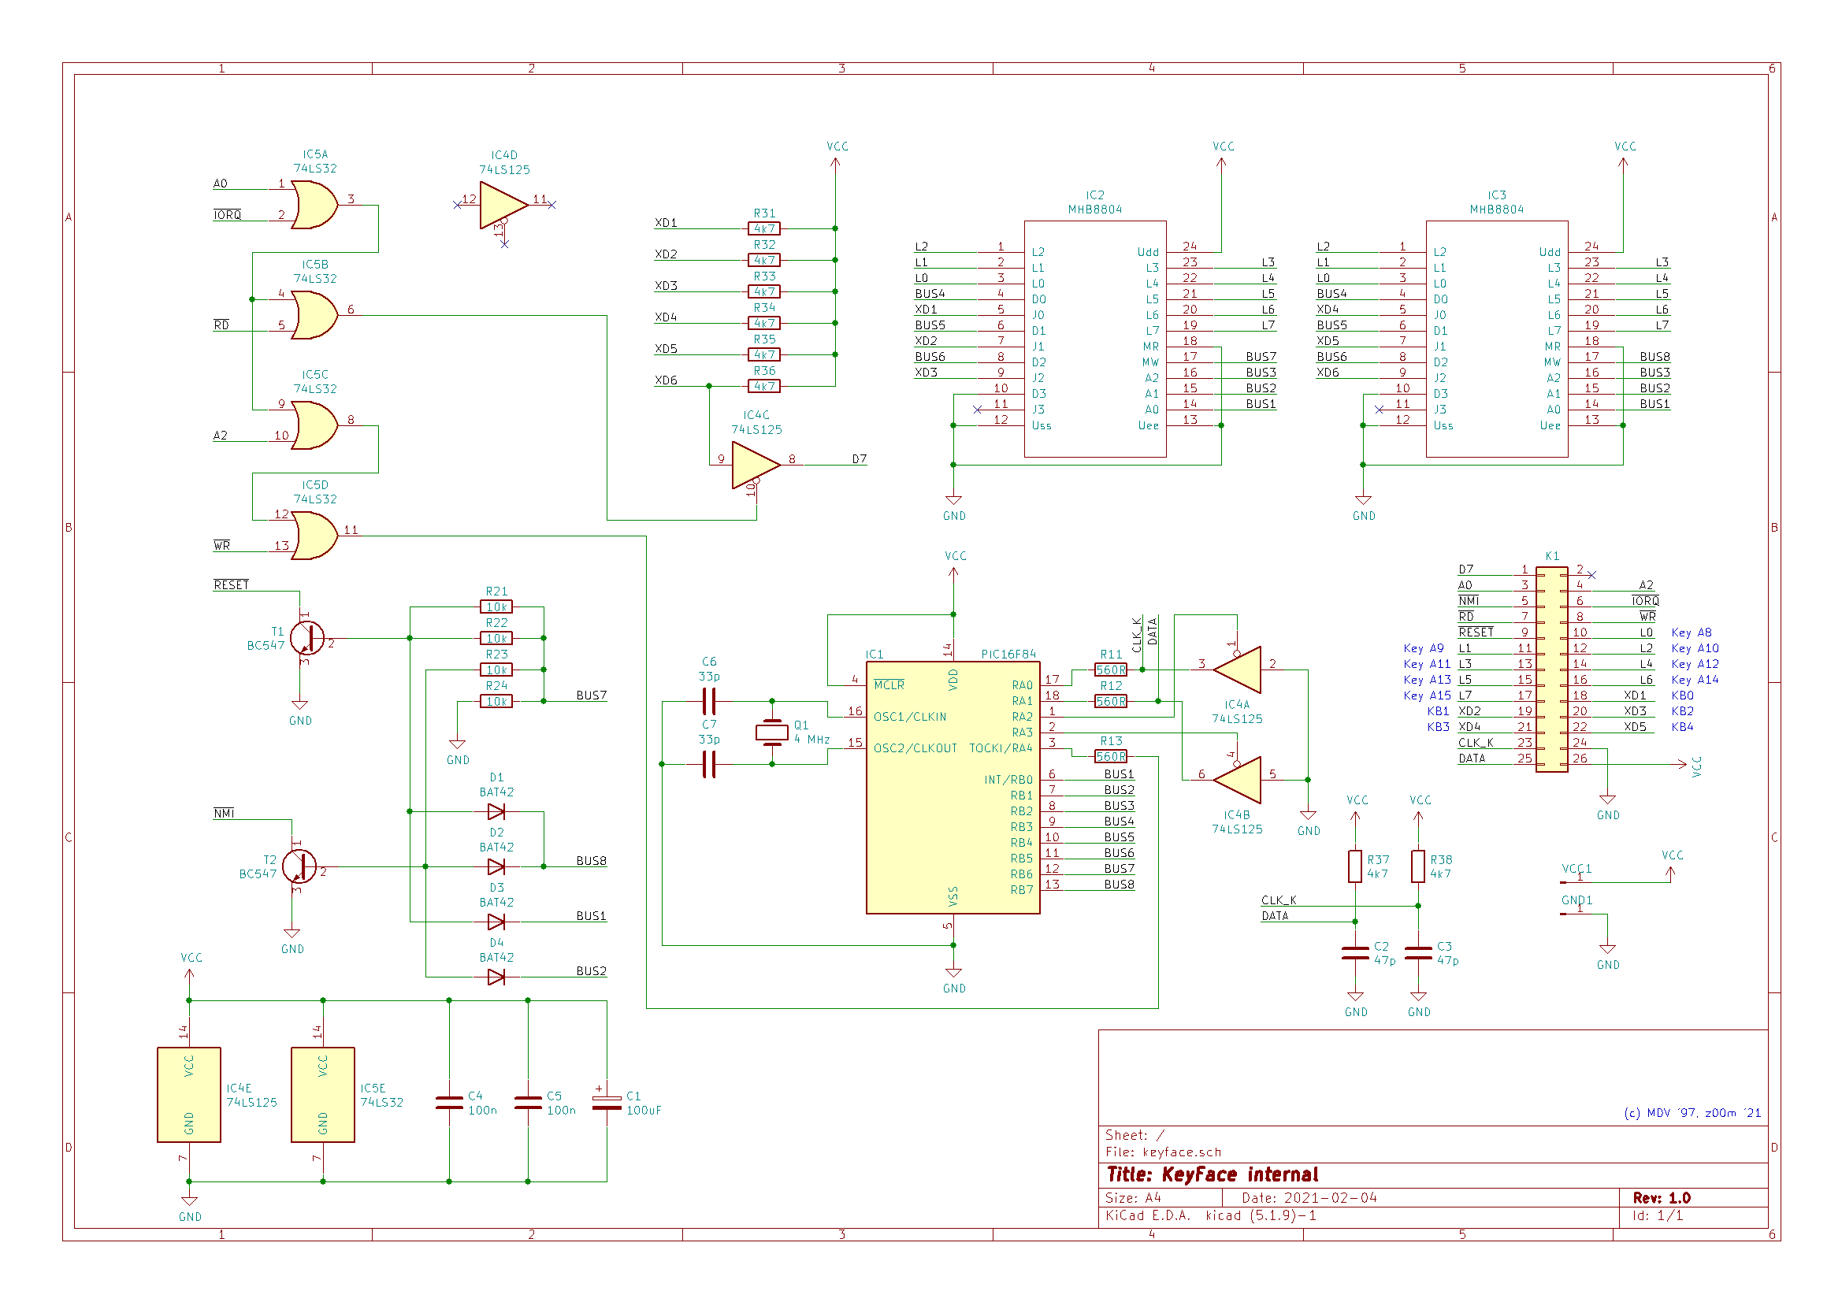1842x1302 pixels.
Task: Select the copyright note 'MDV '97, z00m '21'
Action: click(x=1693, y=1114)
